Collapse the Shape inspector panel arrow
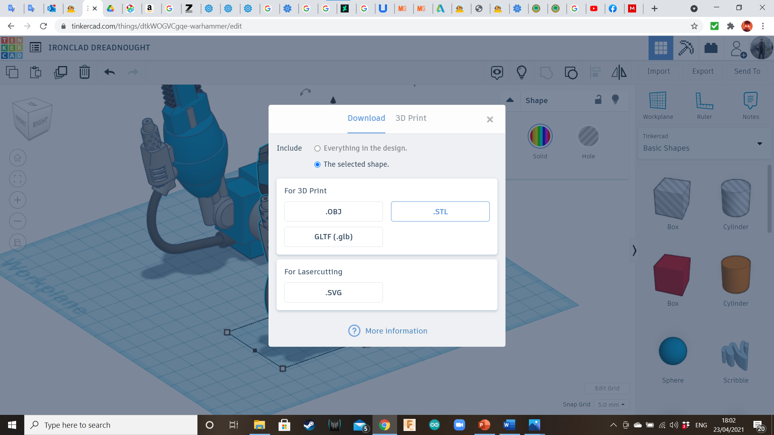This screenshot has width=774, height=435. tap(510, 100)
